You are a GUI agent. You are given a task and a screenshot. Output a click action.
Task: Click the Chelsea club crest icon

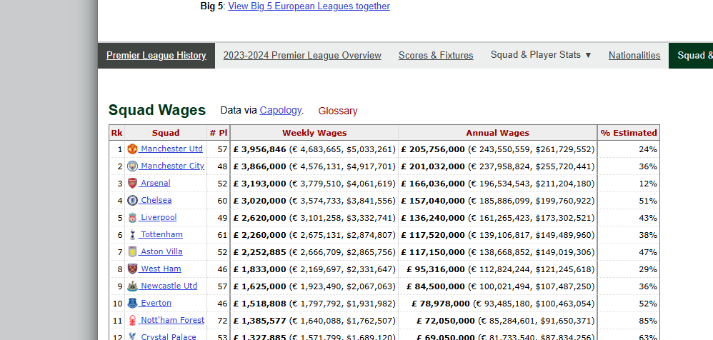(132, 201)
